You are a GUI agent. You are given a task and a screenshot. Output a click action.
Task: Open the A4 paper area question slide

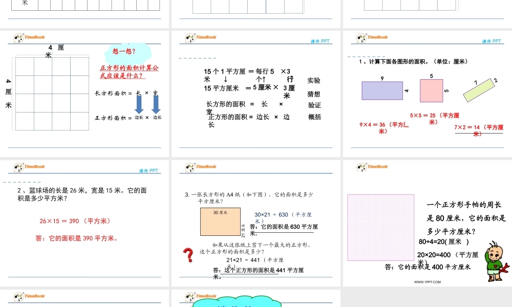click(256, 223)
